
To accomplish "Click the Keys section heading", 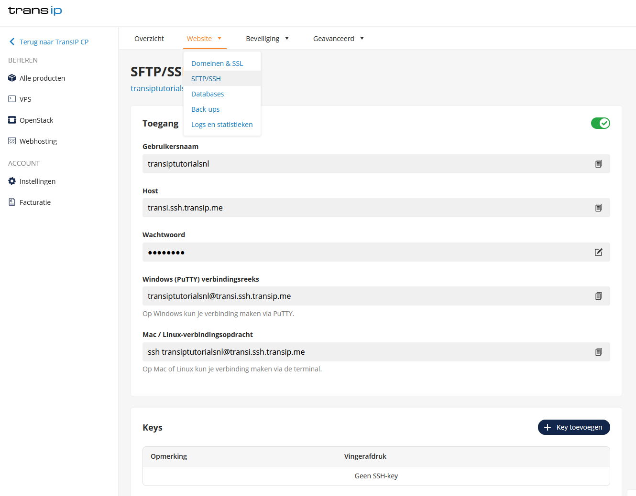I will [x=153, y=427].
